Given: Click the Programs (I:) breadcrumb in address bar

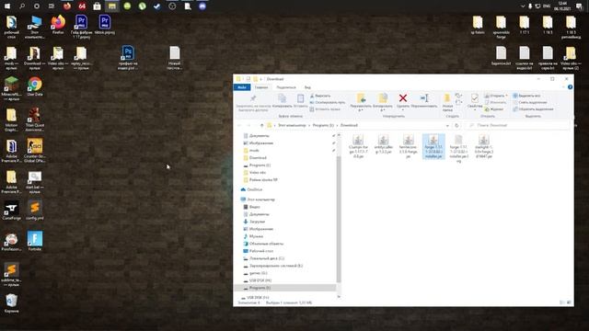Looking at the screenshot, I should point(323,125).
